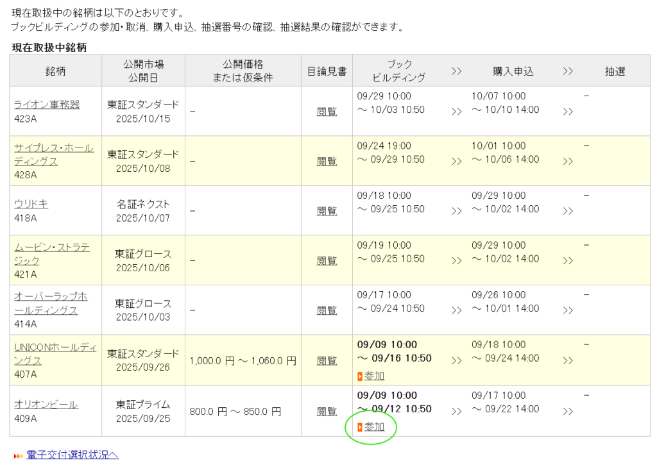Click the orange arrow icon beside UNICON's 参加

pyautogui.click(x=360, y=376)
